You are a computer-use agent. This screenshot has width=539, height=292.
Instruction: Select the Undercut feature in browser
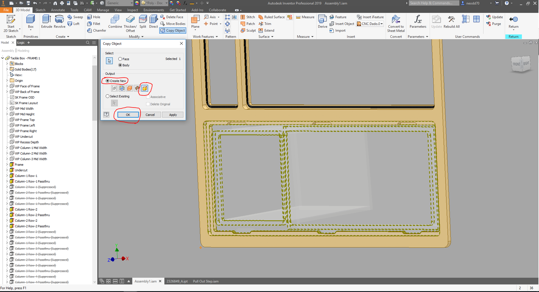21,170
